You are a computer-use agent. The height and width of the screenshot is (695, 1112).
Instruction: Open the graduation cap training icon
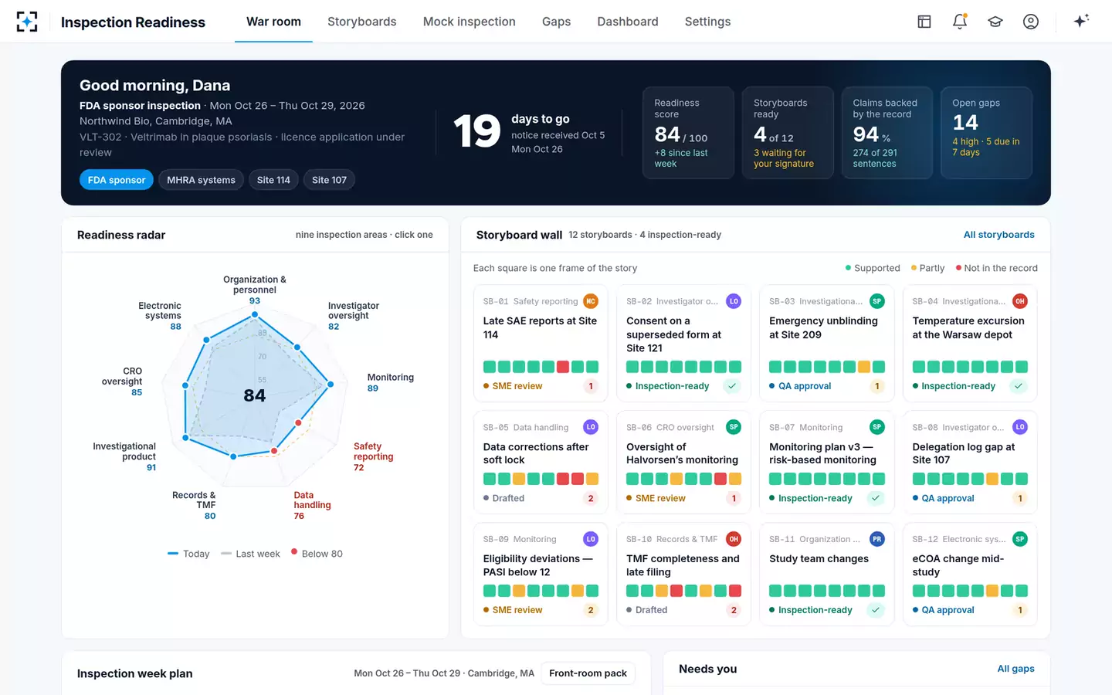(x=995, y=22)
